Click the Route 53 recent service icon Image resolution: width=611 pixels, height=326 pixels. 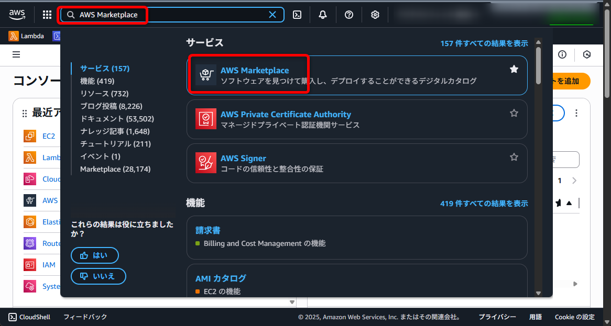[x=30, y=243]
